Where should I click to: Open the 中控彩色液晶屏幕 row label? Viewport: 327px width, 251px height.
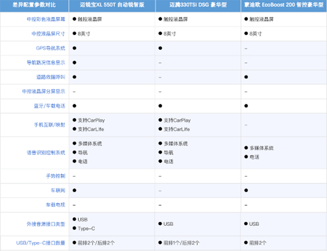click(46, 20)
